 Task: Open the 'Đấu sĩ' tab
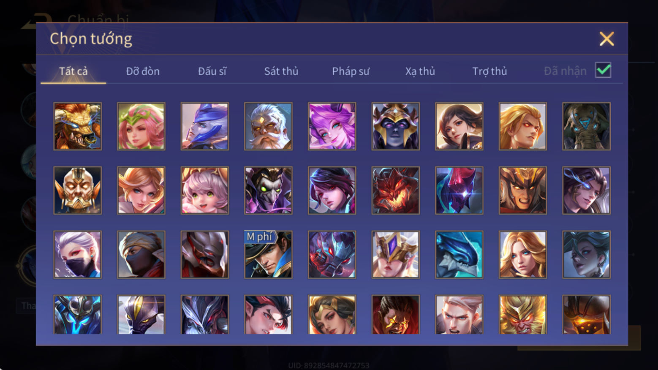pos(212,71)
